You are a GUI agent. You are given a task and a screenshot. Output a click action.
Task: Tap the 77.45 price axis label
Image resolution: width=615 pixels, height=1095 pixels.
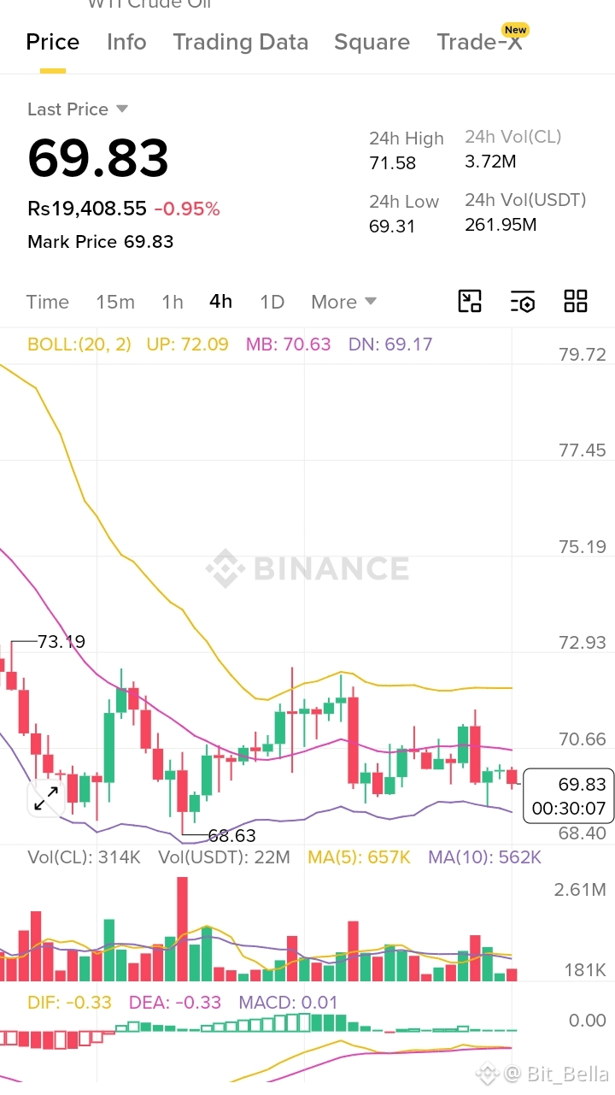pyautogui.click(x=583, y=450)
